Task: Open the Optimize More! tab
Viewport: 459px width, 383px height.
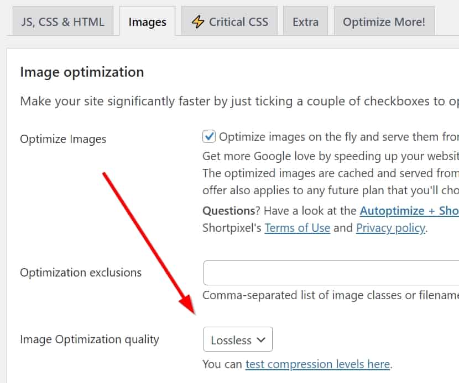Action: point(384,22)
